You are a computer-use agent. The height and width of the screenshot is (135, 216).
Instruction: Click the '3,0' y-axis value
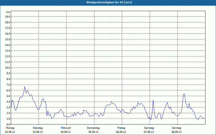[x=8, y=107]
